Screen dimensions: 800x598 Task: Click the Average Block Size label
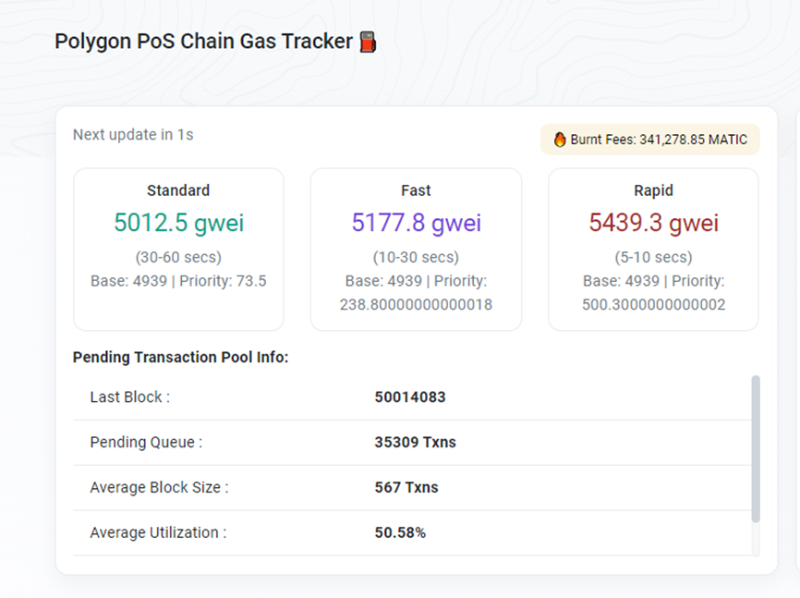point(159,487)
